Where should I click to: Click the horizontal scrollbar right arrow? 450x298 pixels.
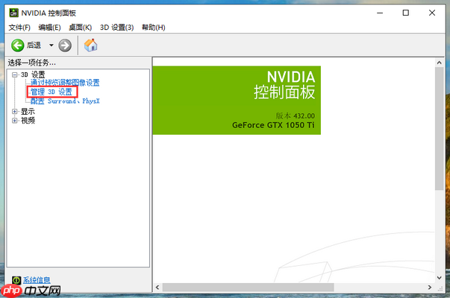pos(430,287)
